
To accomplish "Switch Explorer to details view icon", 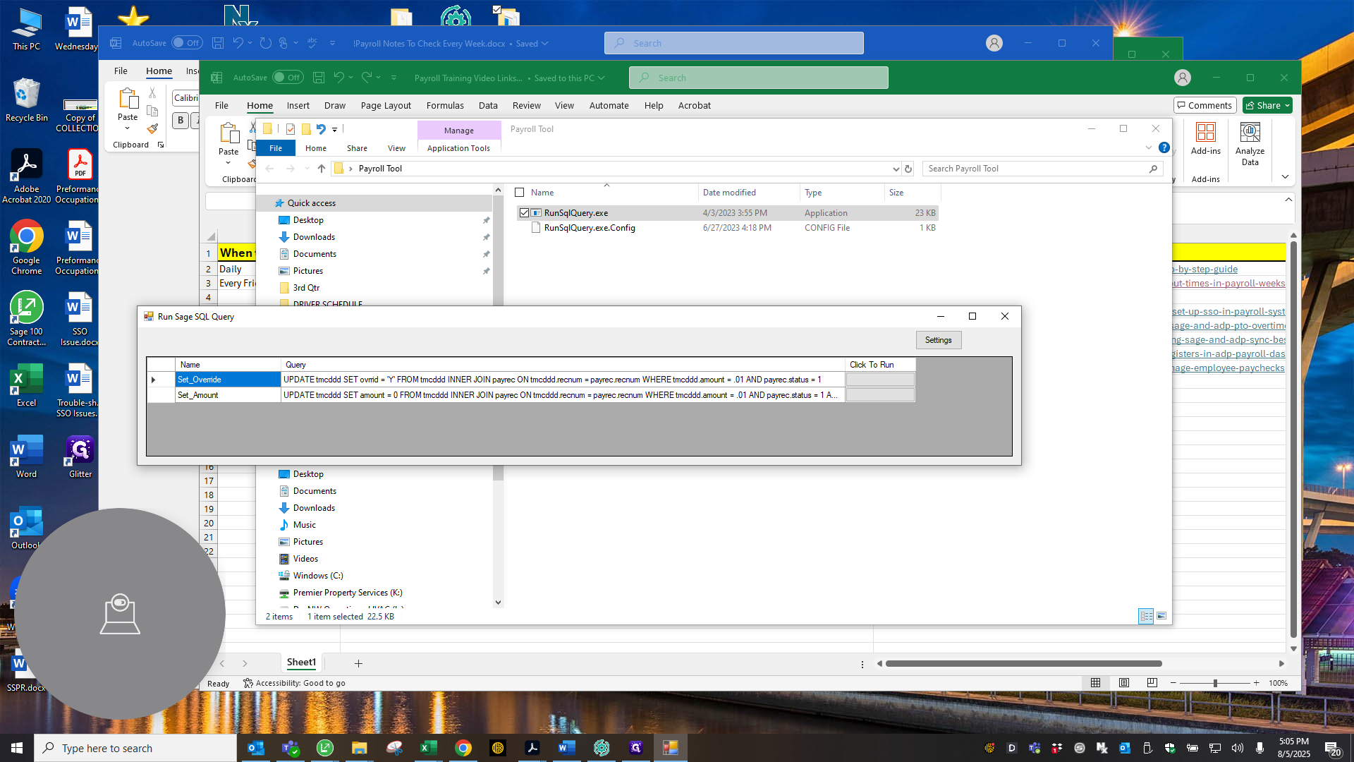I will pos(1146,616).
